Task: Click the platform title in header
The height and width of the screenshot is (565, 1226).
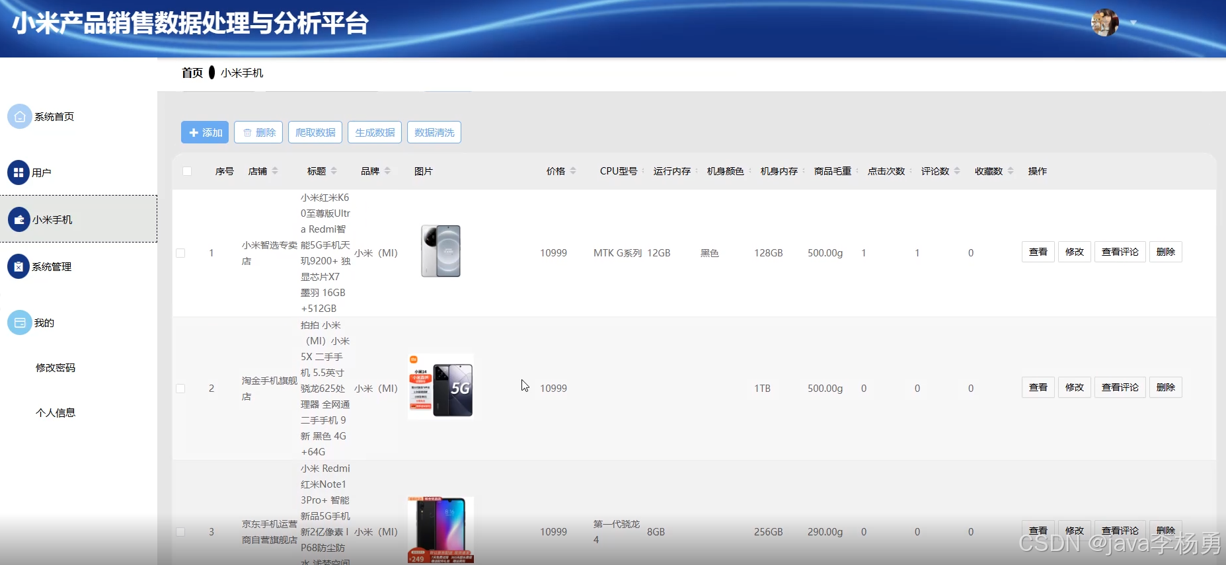Action: (190, 24)
